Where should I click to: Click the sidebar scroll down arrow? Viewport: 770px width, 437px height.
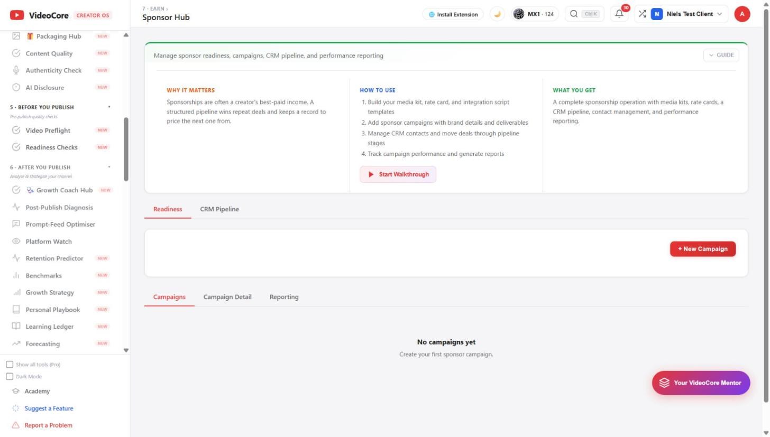pyautogui.click(x=126, y=350)
